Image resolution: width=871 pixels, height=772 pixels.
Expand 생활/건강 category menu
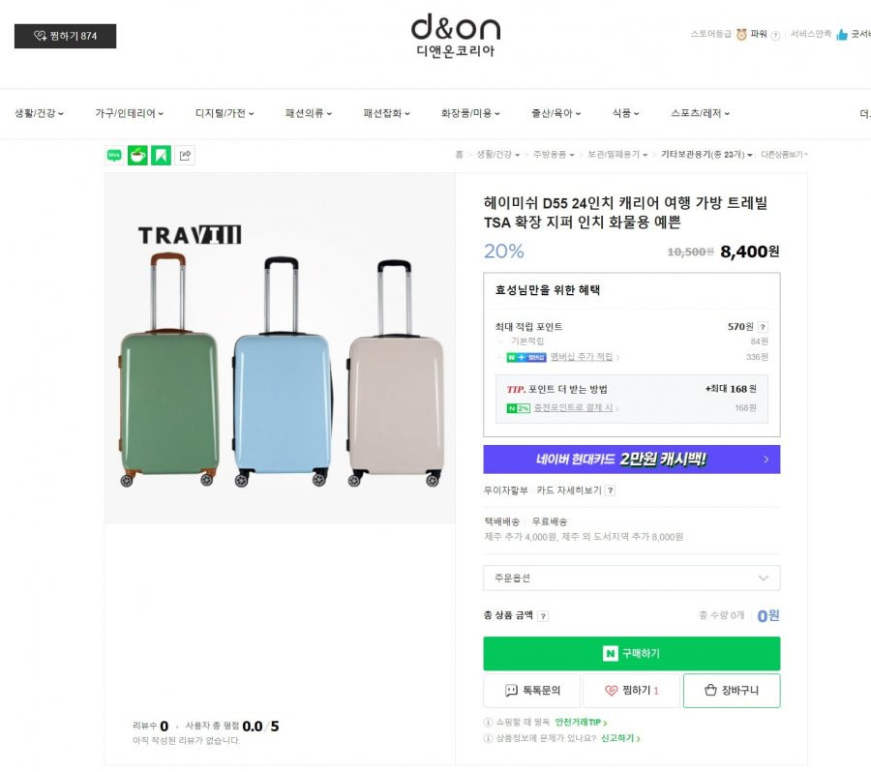[x=39, y=113]
